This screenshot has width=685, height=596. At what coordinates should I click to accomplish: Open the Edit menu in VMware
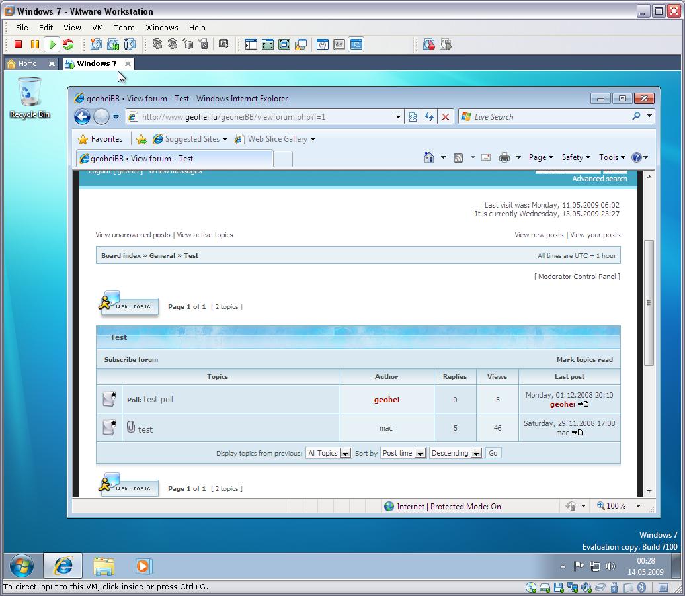pos(46,28)
